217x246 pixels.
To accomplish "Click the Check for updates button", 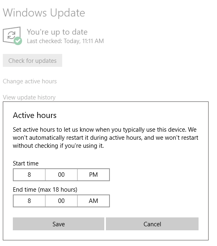I will [x=32, y=60].
